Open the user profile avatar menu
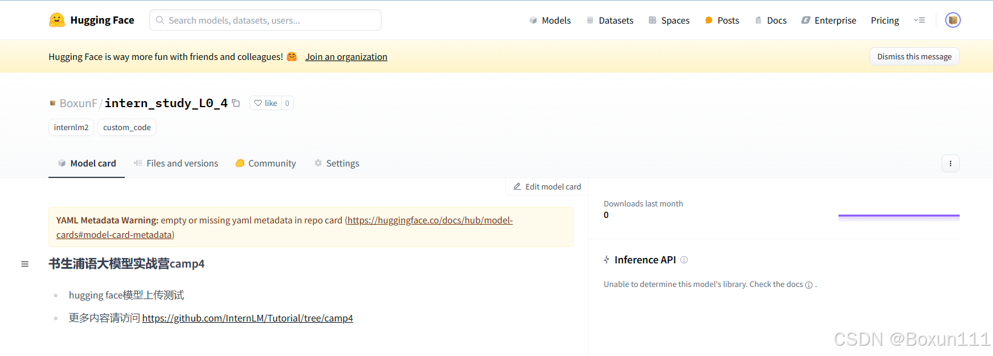 tap(953, 20)
